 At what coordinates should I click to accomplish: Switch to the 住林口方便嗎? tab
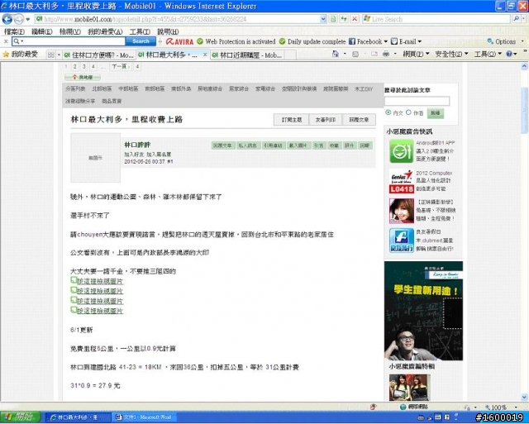[x=98, y=55]
